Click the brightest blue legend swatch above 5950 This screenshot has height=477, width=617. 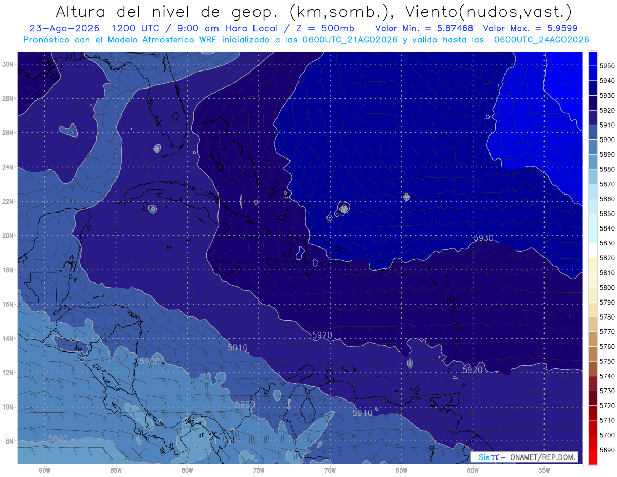tap(593, 58)
